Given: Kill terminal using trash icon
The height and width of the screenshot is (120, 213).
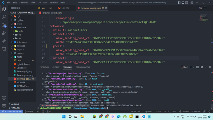Looking at the screenshot, I should (202, 67).
